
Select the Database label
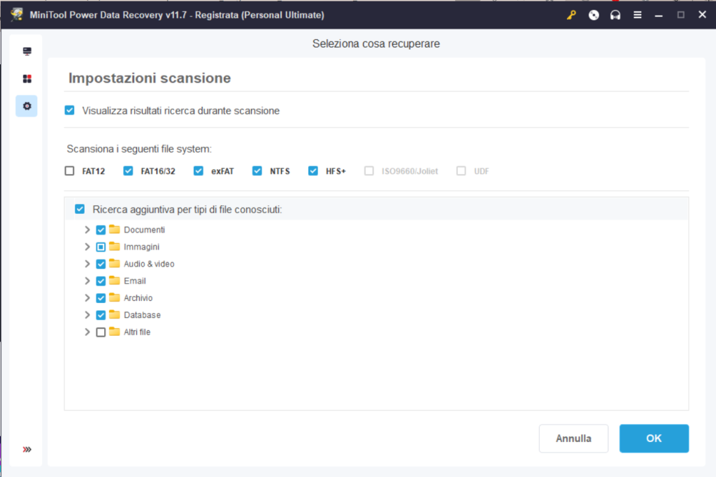[142, 315]
